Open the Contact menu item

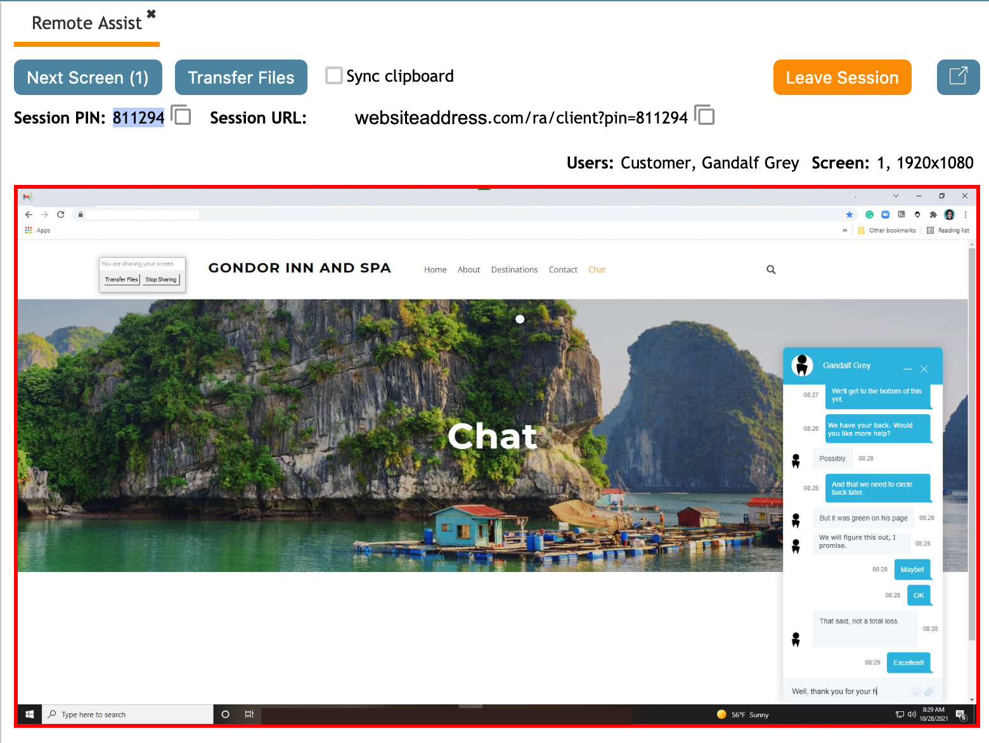coord(563,270)
